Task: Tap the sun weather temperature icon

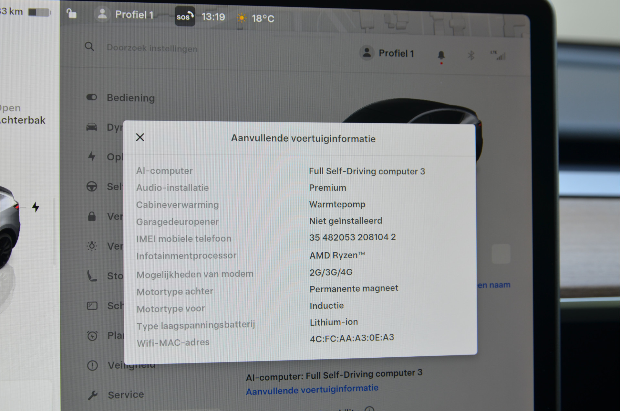Action: pos(242,18)
